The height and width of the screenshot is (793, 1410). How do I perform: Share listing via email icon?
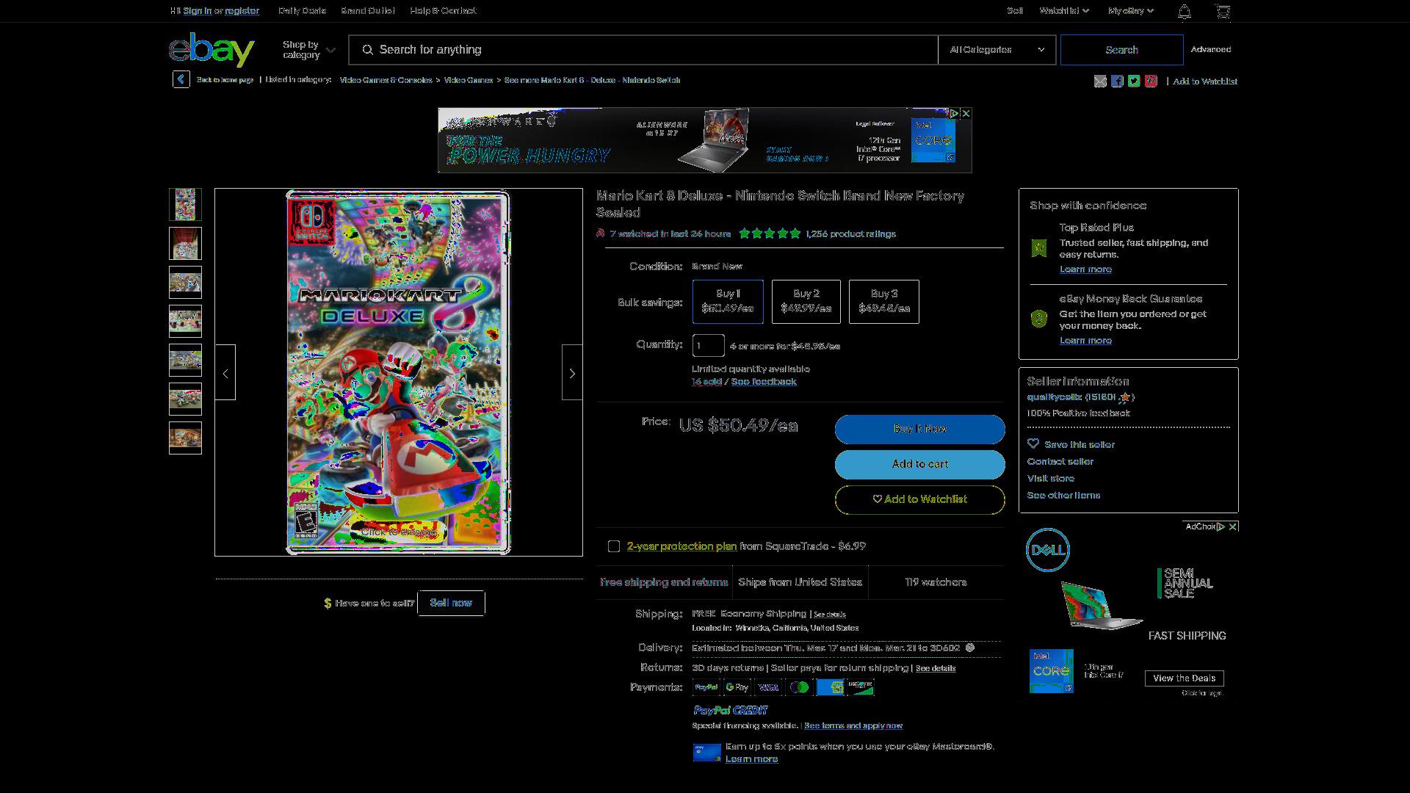[x=1100, y=82]
